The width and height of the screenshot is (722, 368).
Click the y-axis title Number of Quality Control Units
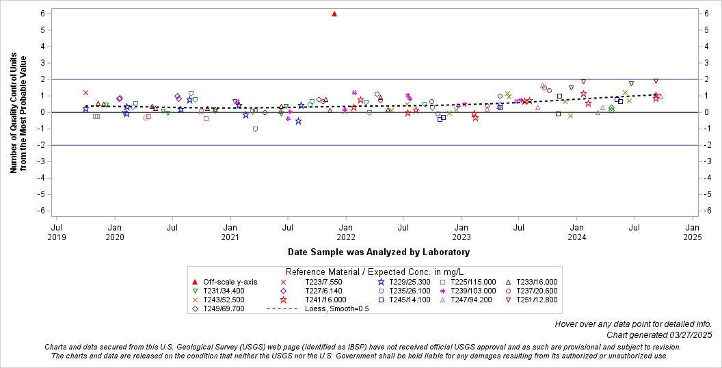(x=18, y=113)
